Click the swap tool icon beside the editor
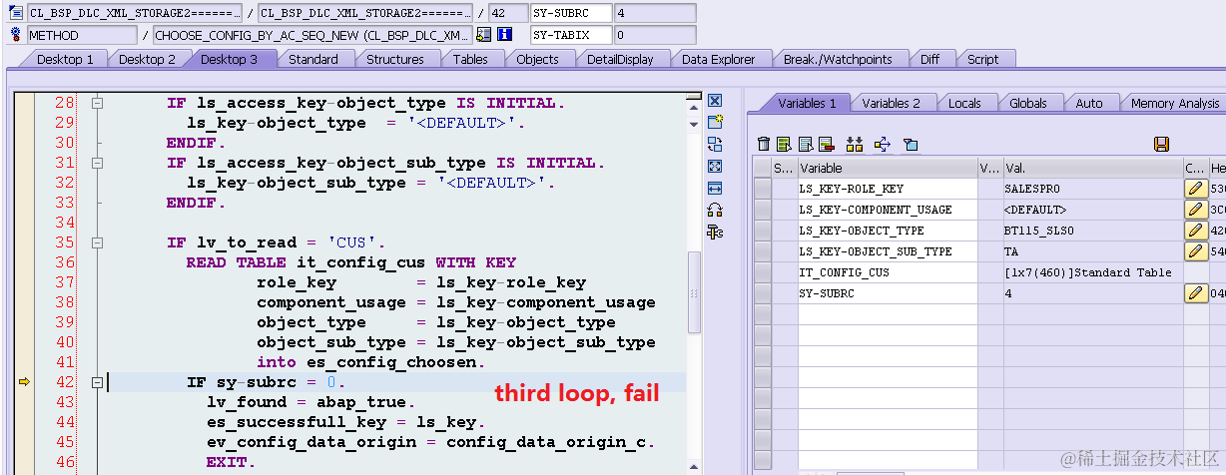The image size is (1226, 475). pos(715,144)
